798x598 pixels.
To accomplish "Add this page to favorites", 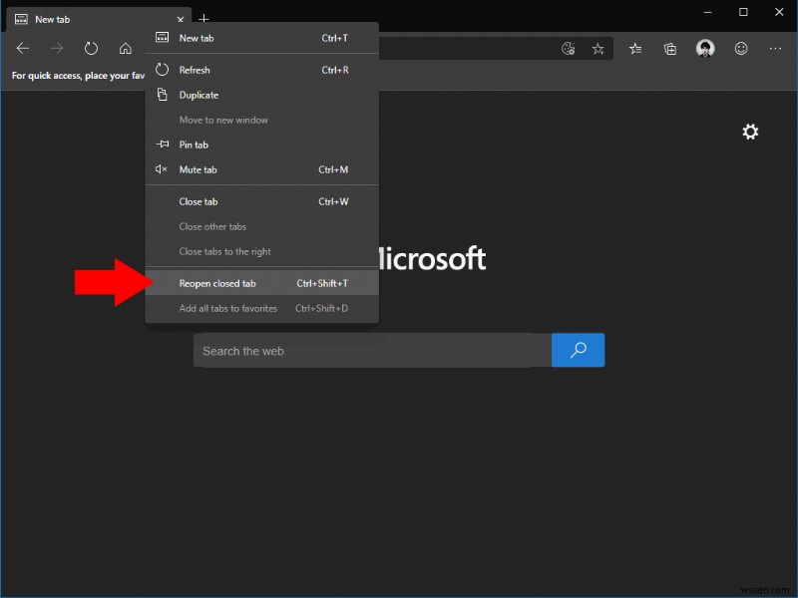I will point(597,48).
